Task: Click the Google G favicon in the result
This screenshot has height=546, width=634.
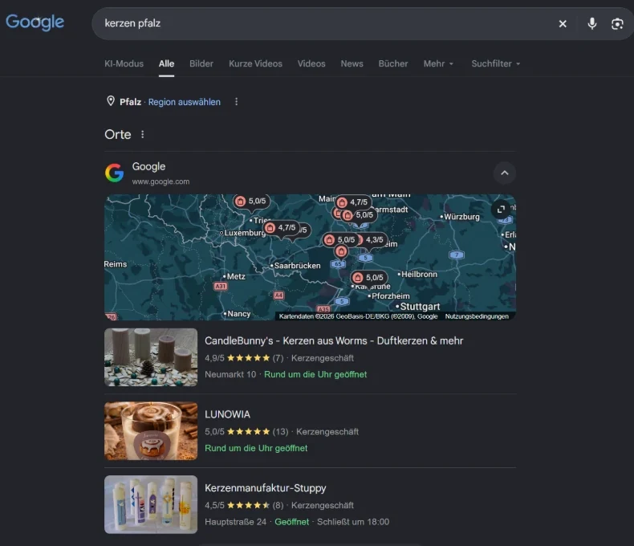Action: point(115,173)
